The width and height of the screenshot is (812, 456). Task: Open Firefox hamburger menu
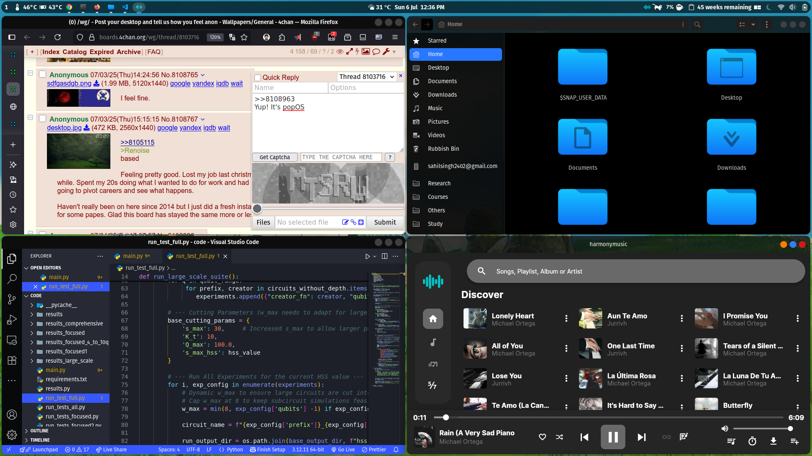[395, 37]
